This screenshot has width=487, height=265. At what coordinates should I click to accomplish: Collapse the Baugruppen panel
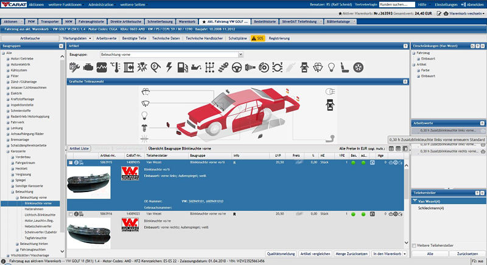click(61, 46)
